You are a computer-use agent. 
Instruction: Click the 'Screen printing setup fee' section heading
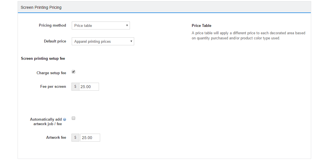(43, 59)
